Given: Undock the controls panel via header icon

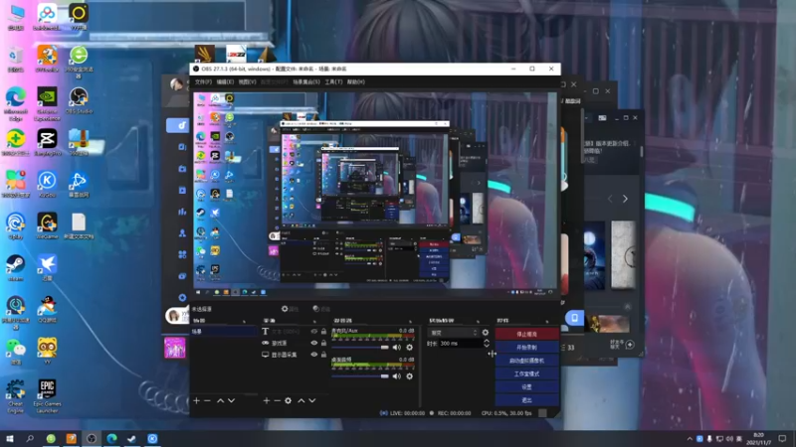Looking at the screenshot, I should (x=546, y=321).
